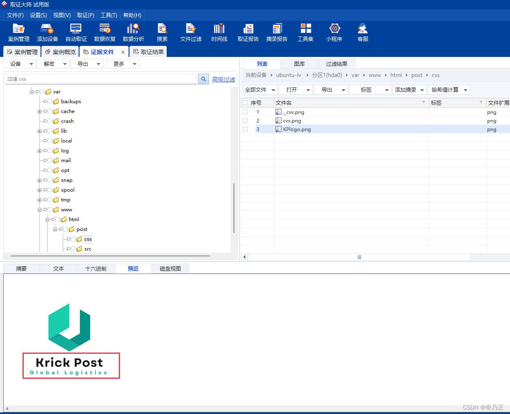The width and height of the screenshot is (510, 414).
Task: Click 分区1[hda0] in the breadcrumb
Action: point(327,75)
